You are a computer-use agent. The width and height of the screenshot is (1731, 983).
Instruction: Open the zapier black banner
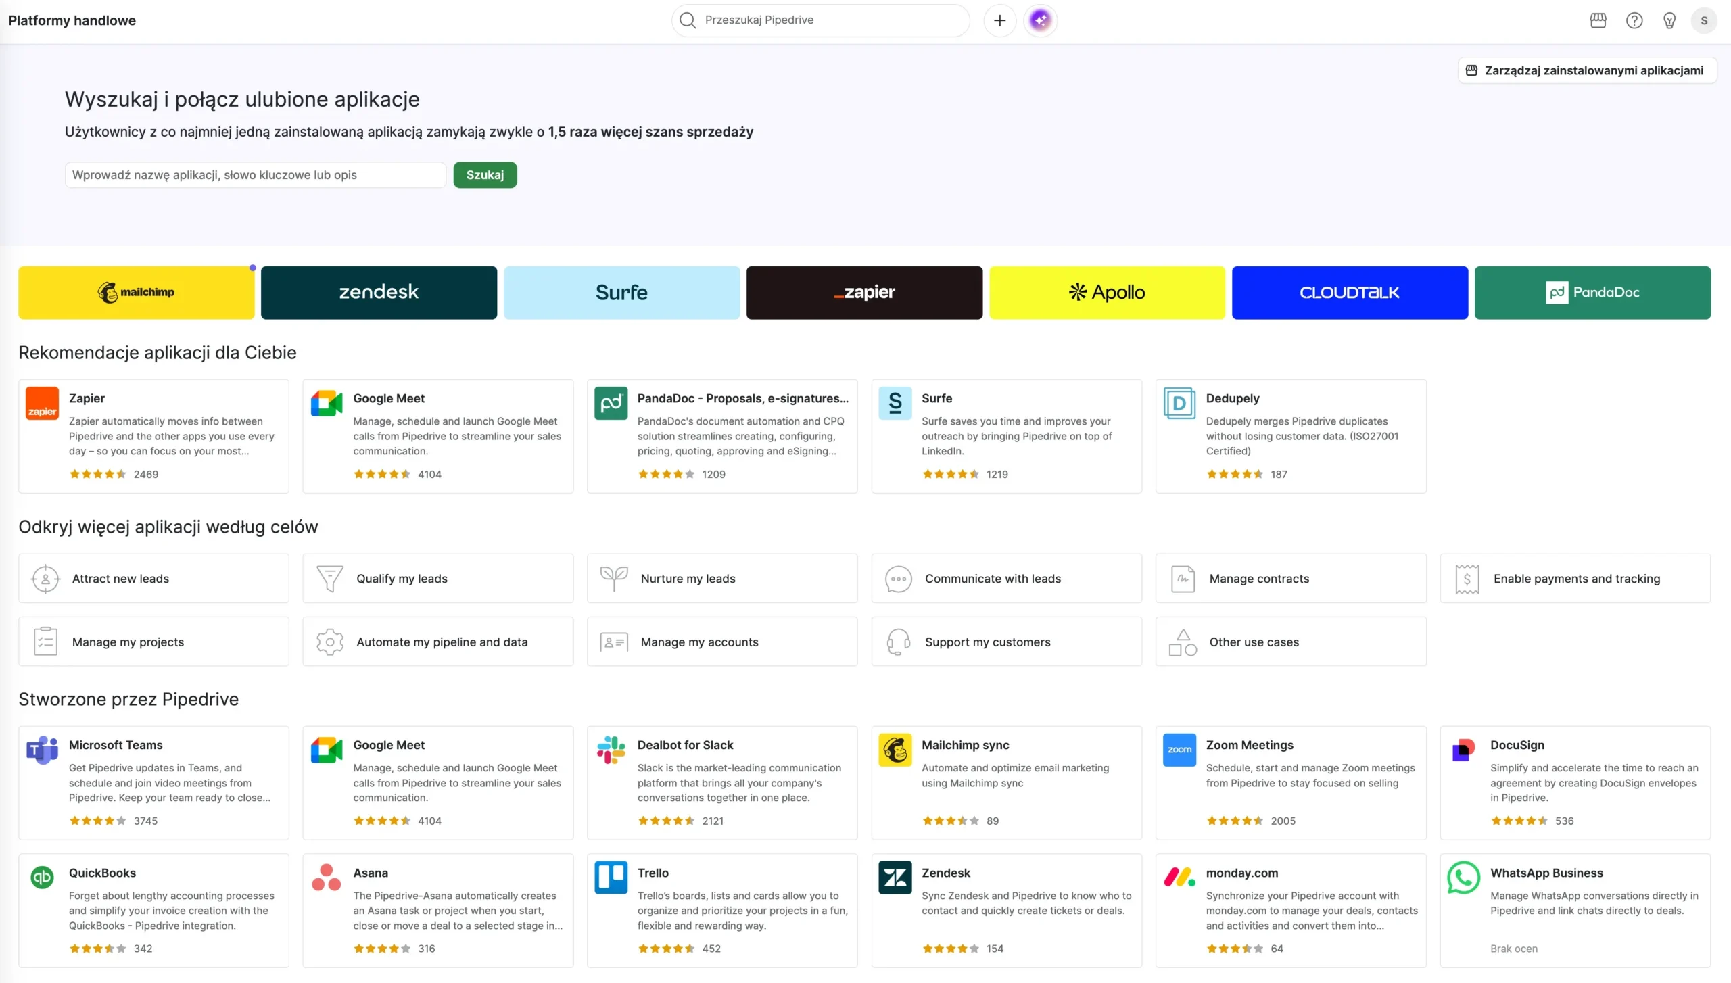[x=864, y=293]
